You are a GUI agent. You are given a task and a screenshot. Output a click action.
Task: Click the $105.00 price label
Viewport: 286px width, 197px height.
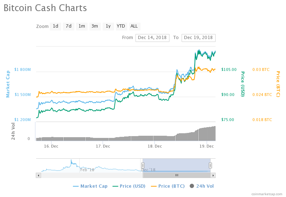(229, 69)
